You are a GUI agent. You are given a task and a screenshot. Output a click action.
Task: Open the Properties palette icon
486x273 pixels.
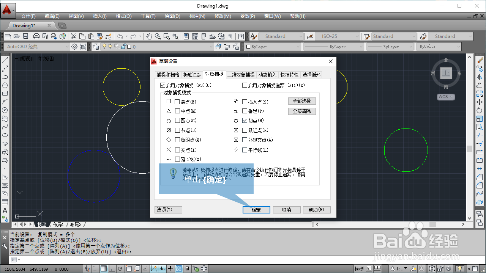[x=186, y=36]
